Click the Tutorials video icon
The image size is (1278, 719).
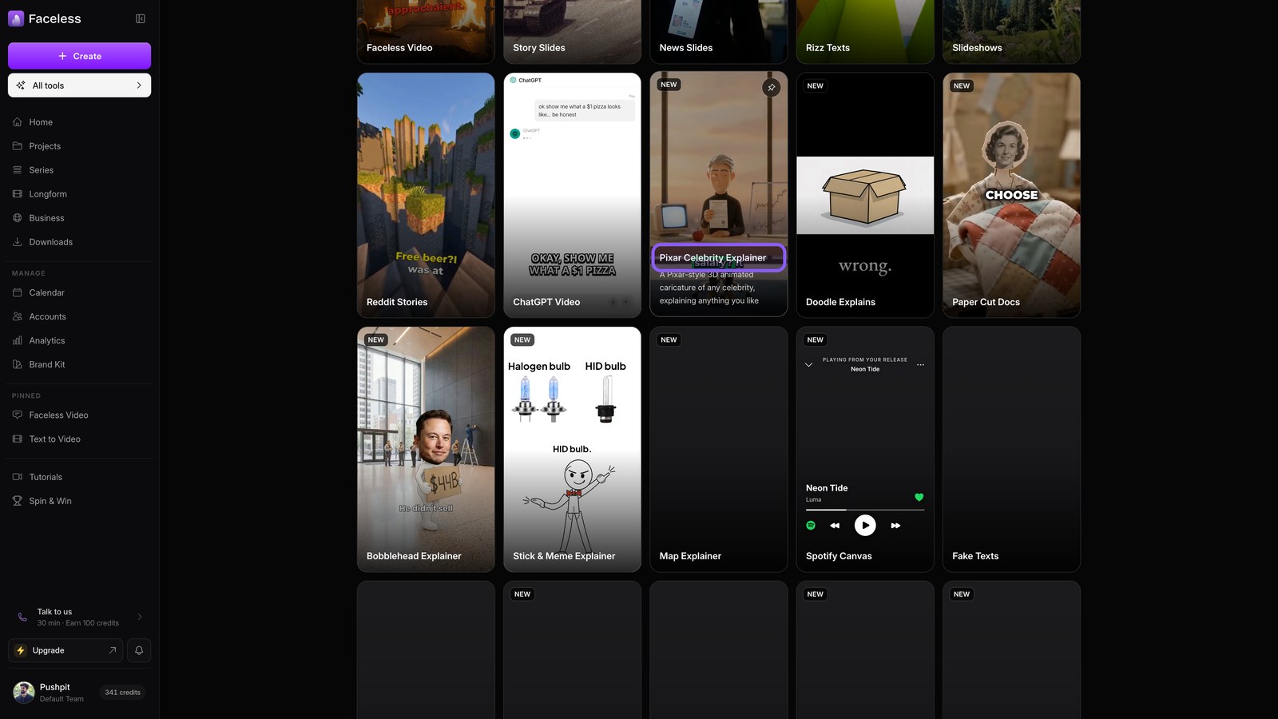click(x=18, y=477)
